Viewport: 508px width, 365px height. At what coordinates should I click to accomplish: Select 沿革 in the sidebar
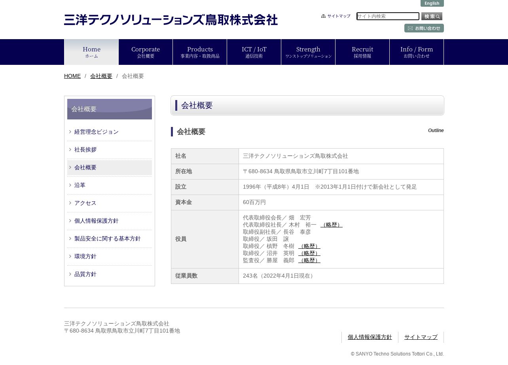[x=80, y=185]
